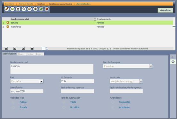Go to Gestión breadcrumb link

[41, 4]
